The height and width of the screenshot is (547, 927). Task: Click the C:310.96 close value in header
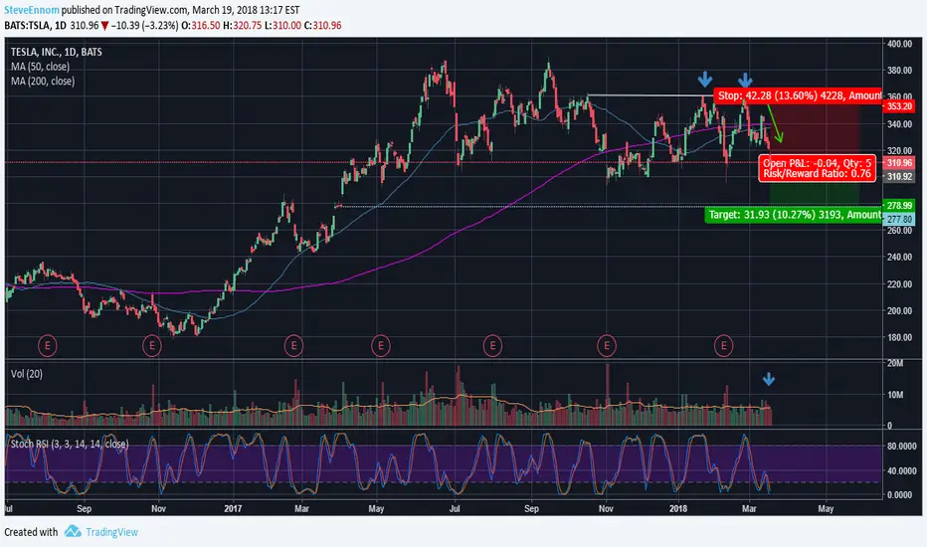click(323, 26)
